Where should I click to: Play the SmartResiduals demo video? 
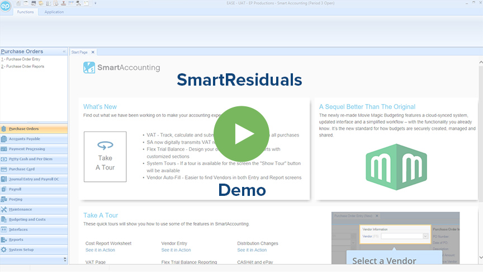tap(241, 133)
